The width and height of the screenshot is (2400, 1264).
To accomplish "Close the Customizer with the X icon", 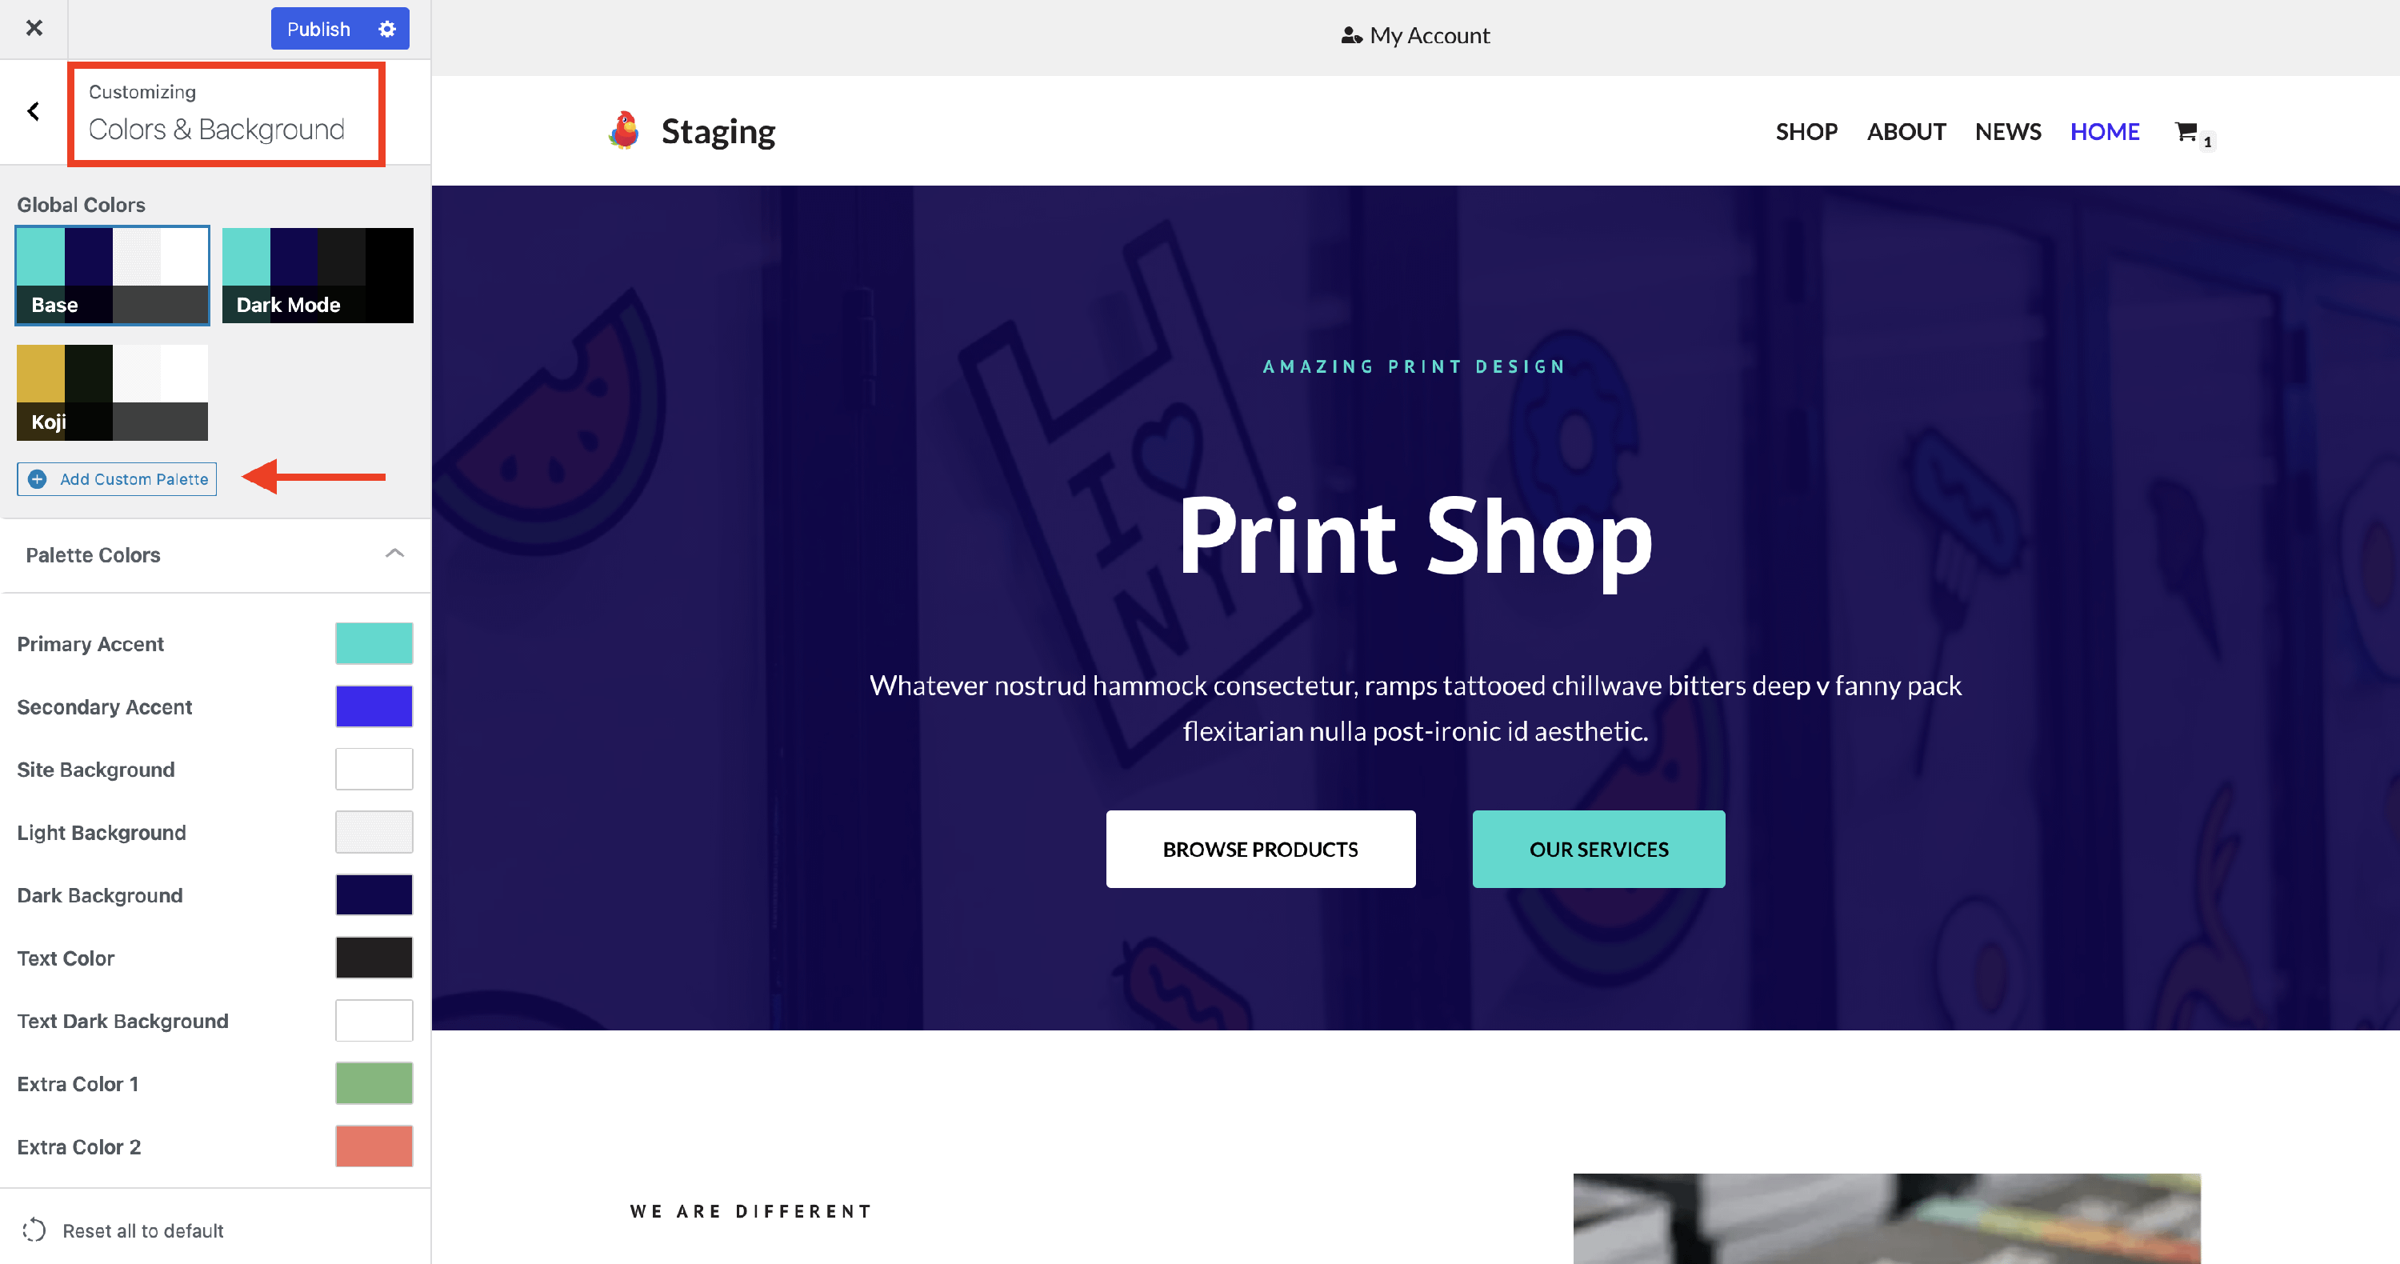I will [34, 28].
